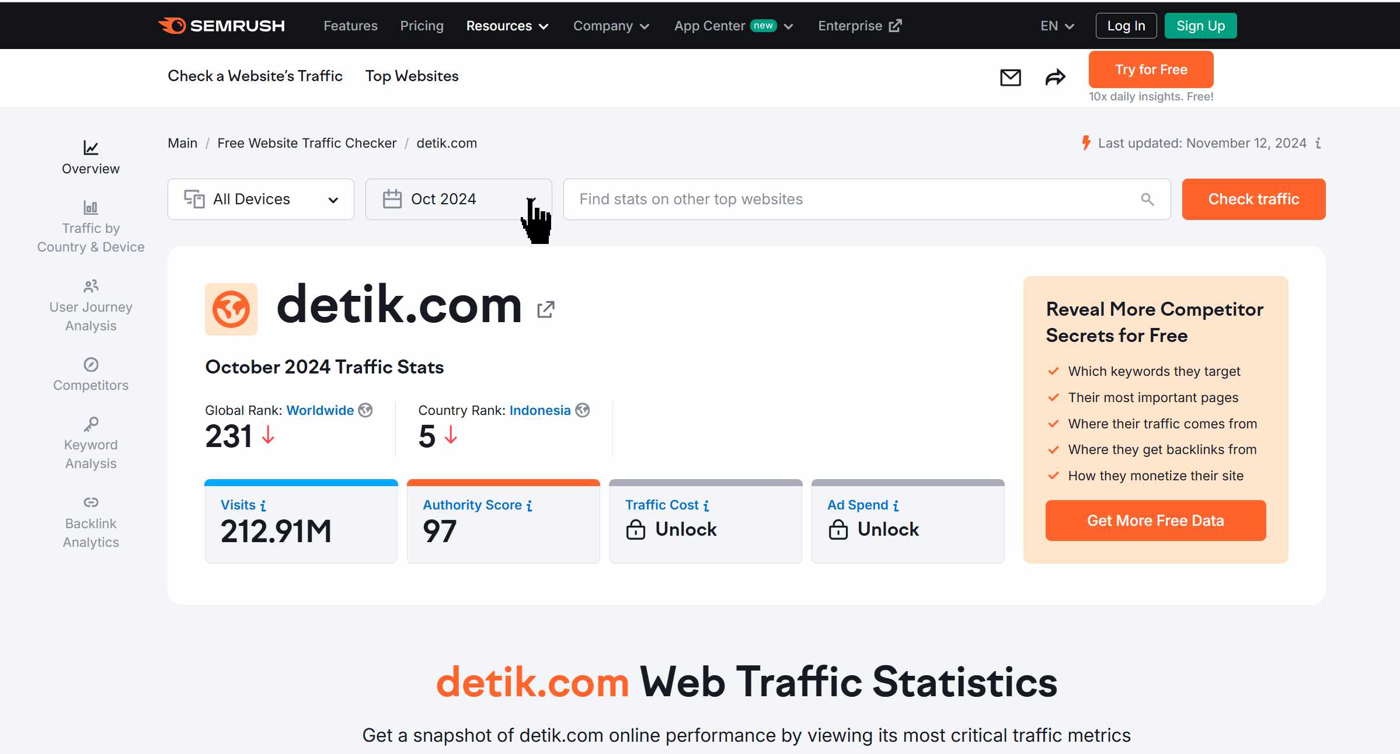The height and width of the screenshot is (754, 1400).
Task: Click the Check traffic search button
Action: 1254,199
